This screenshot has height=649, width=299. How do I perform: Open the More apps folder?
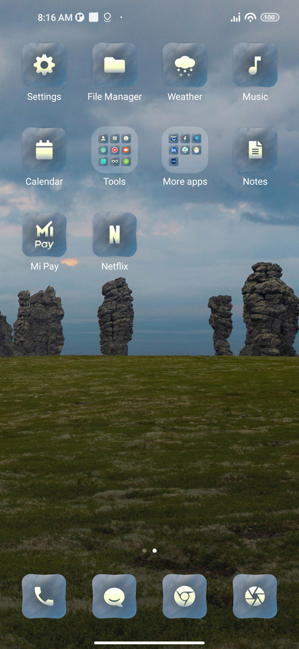pos(184,150)
